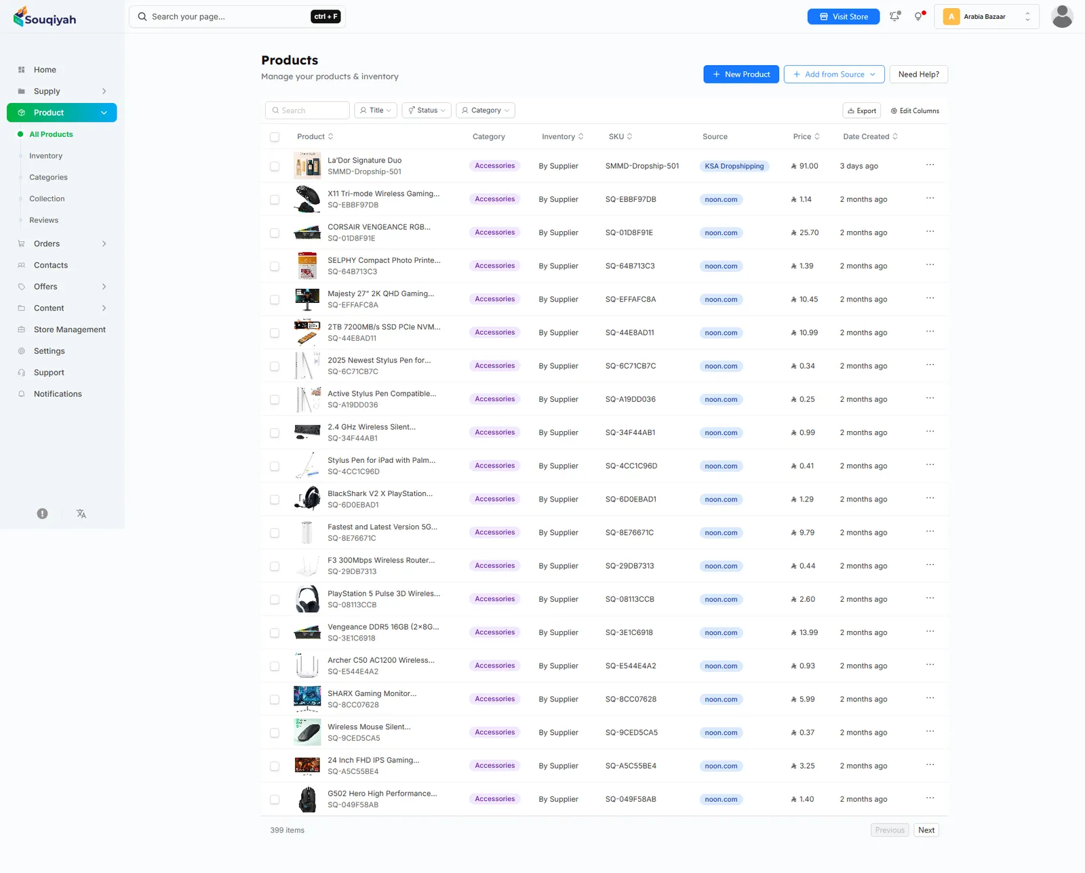Open the notifications bell icon in header

(x=895, y=16)
